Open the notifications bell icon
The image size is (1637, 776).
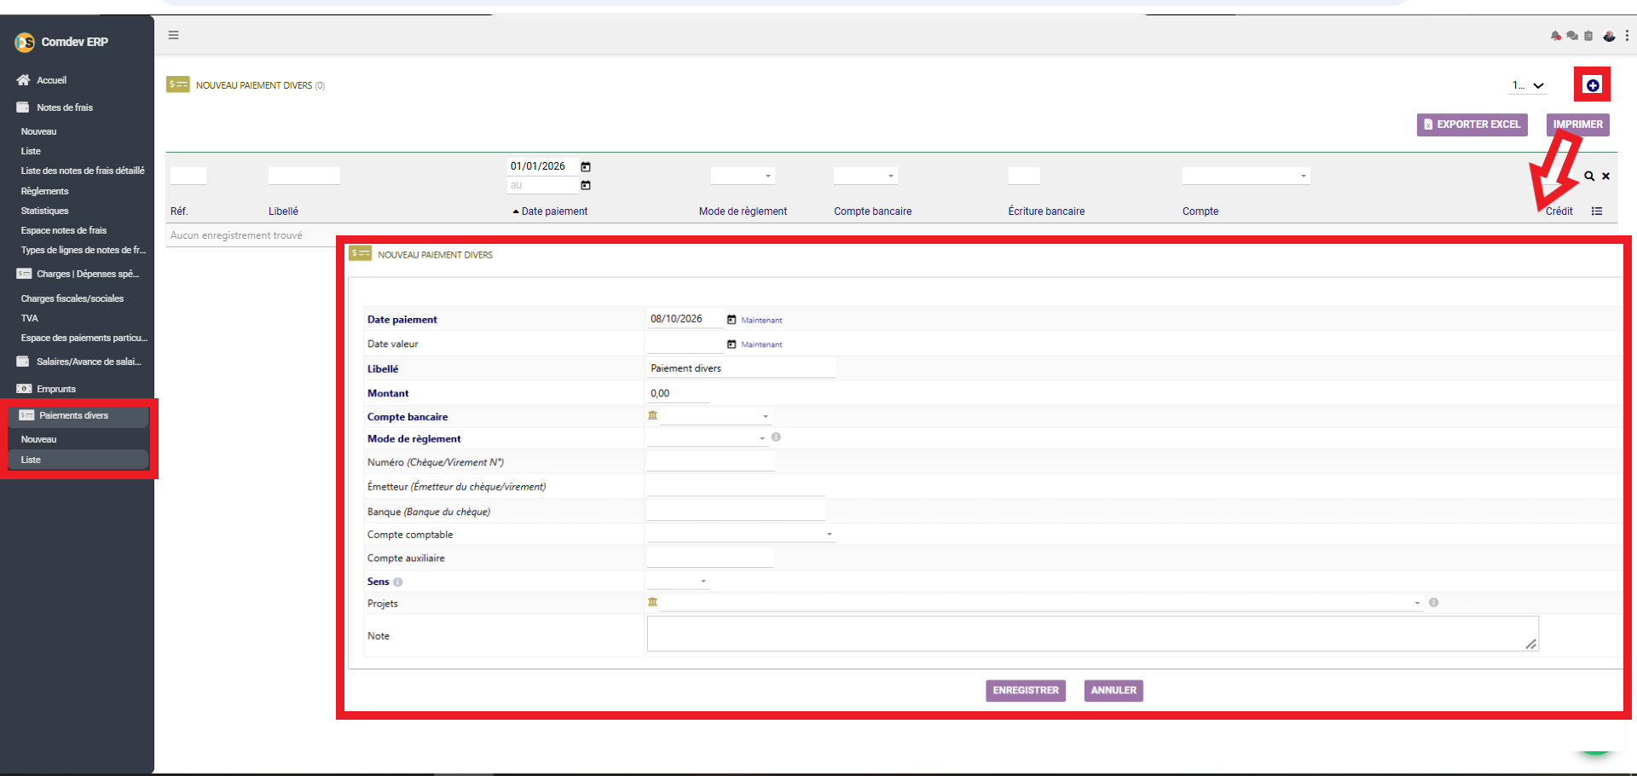(1556, 36)
